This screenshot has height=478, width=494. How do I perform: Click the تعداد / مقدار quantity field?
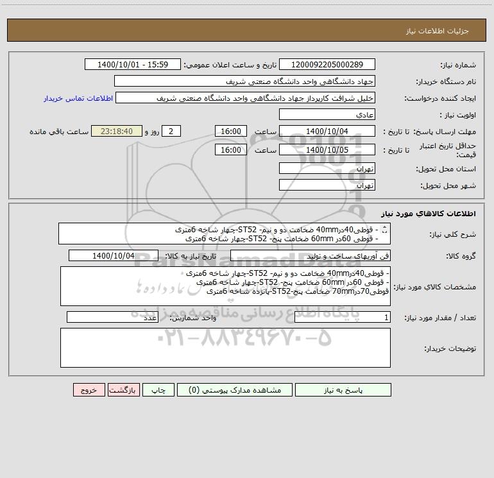(343, 318)
